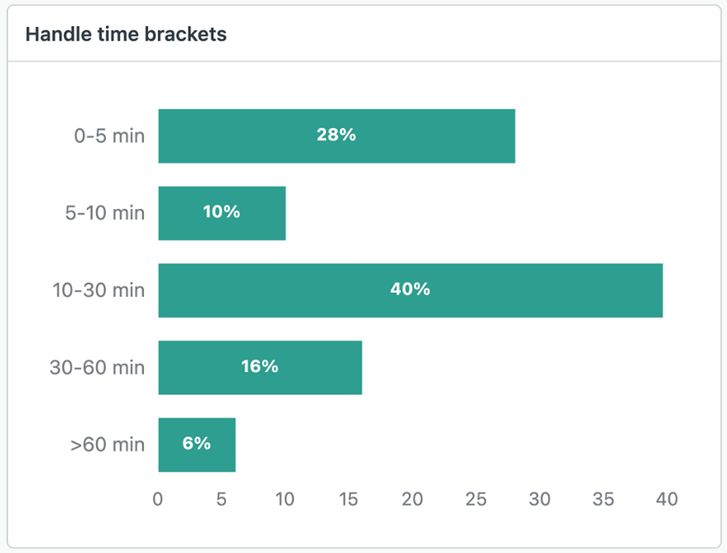Click the x-axis tick label 20
Screen dimensions: 727x553
(412, 499)
